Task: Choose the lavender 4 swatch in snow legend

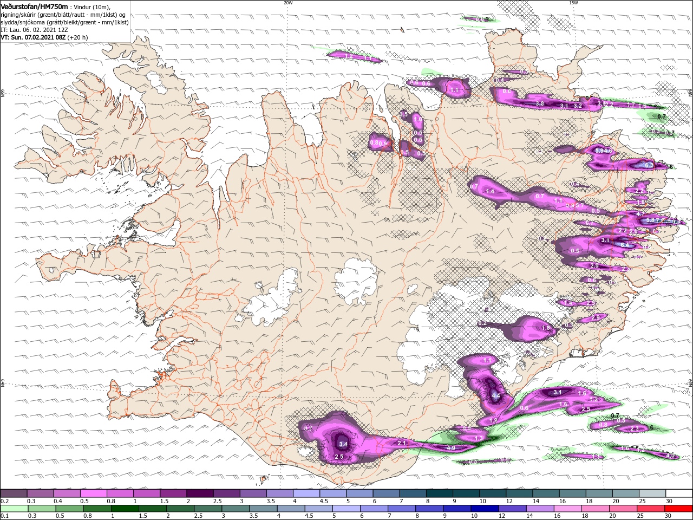Action: [x=306, y=493]
